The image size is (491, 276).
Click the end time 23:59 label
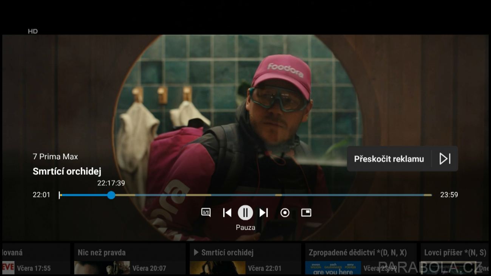point(449,195)
